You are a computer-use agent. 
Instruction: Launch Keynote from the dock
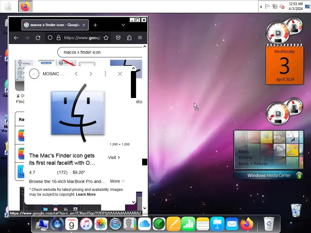click(217, 224)
